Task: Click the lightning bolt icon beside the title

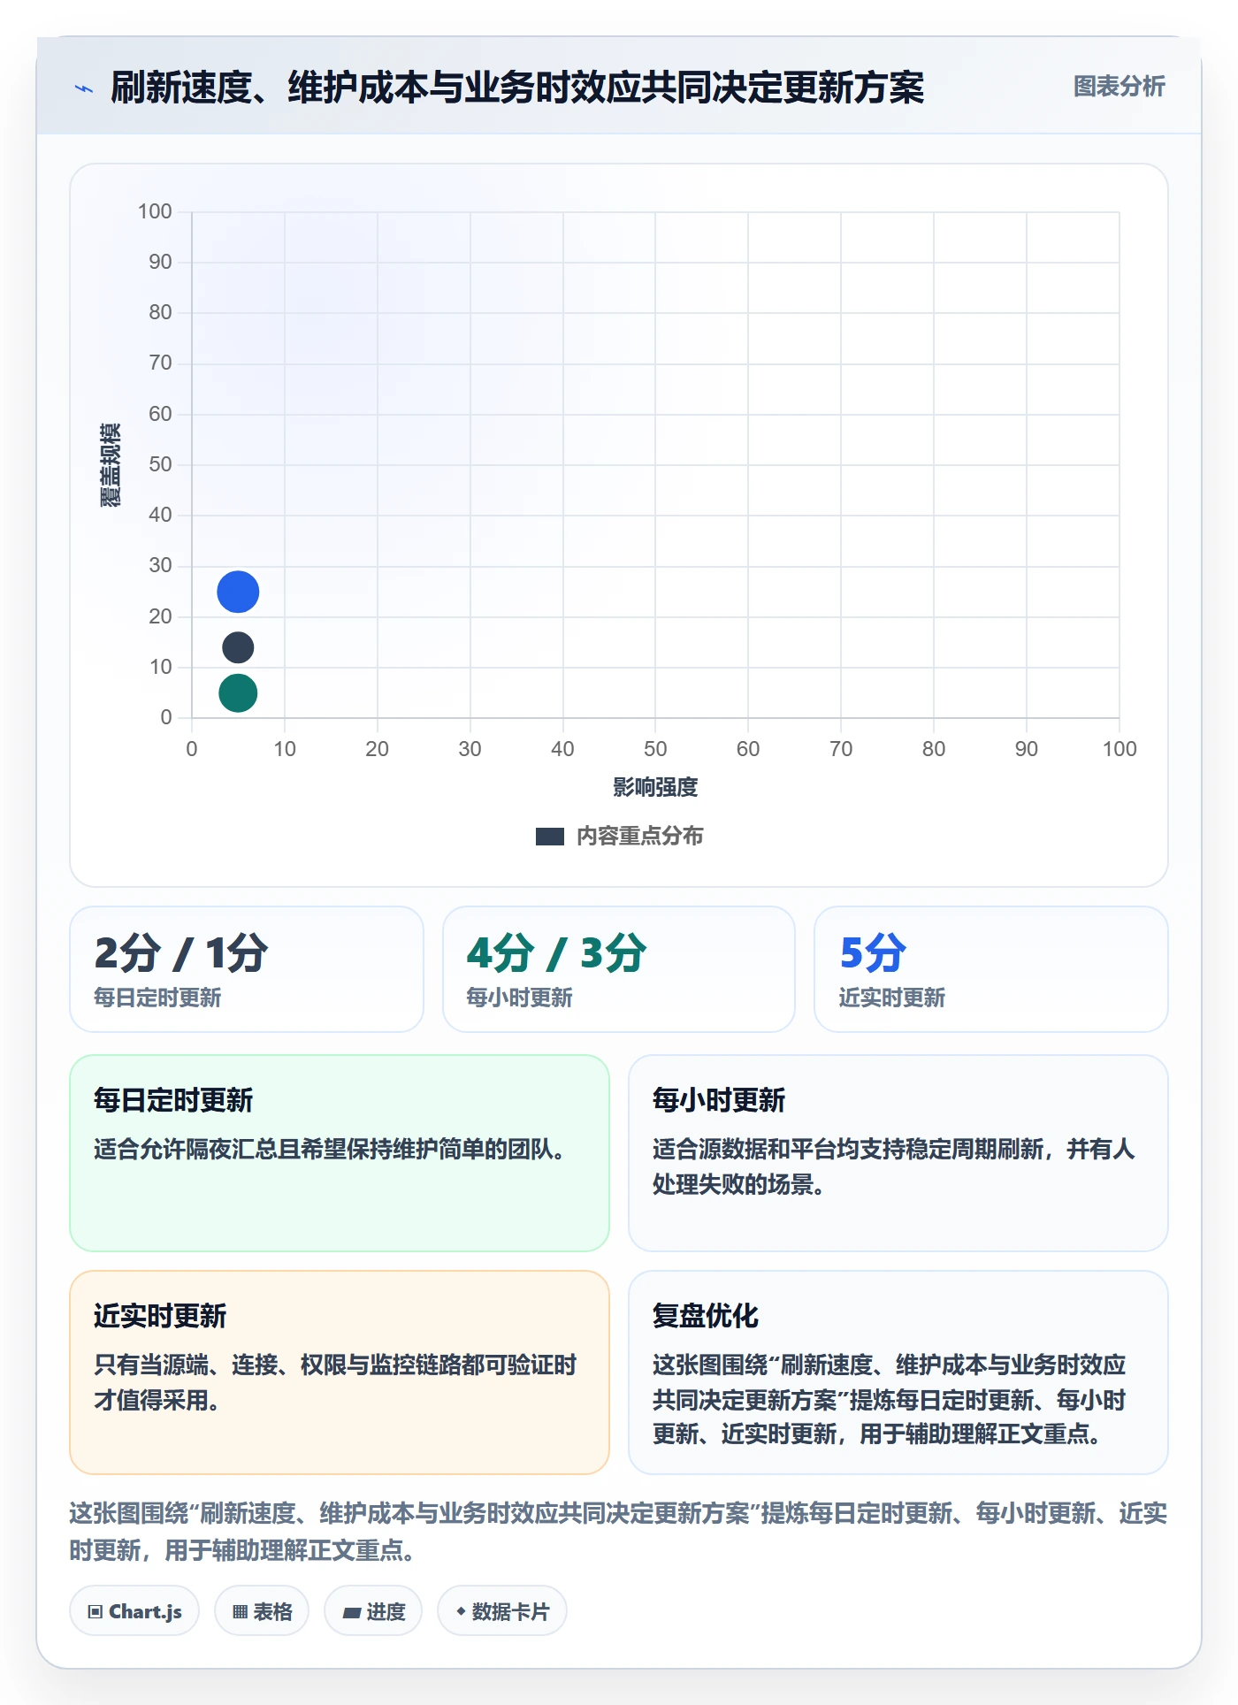Action: 84,88
